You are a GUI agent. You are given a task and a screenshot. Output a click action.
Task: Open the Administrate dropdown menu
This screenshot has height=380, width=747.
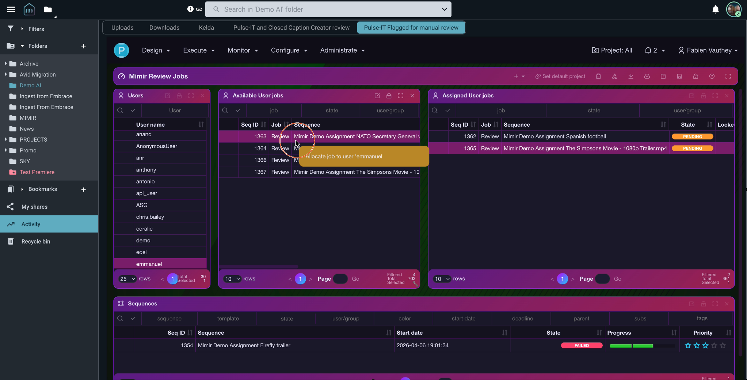click(x=342, y=50)
